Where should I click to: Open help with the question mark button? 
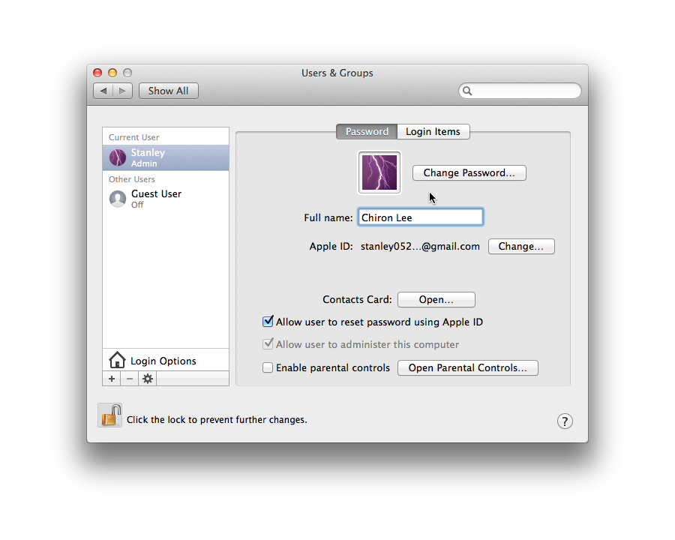coord(565,421)
